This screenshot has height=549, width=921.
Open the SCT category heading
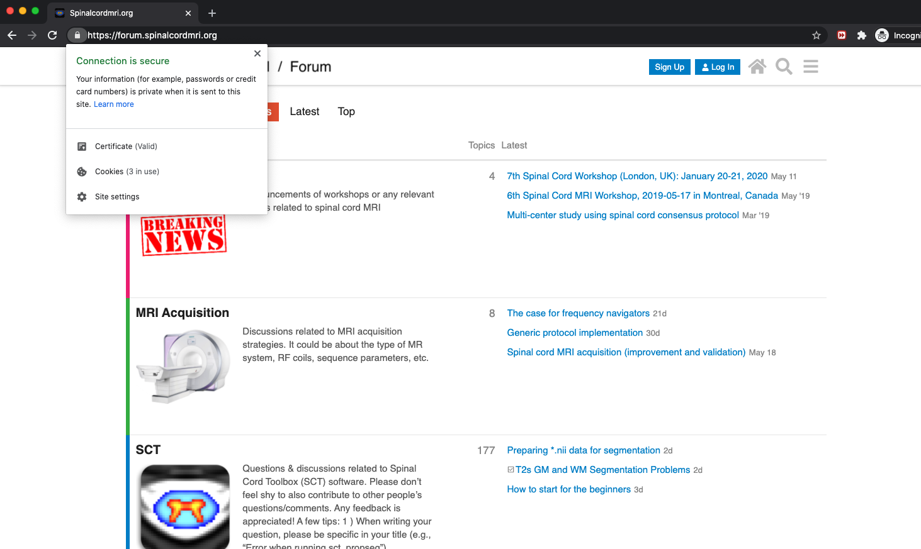click(x=148, y=450)
